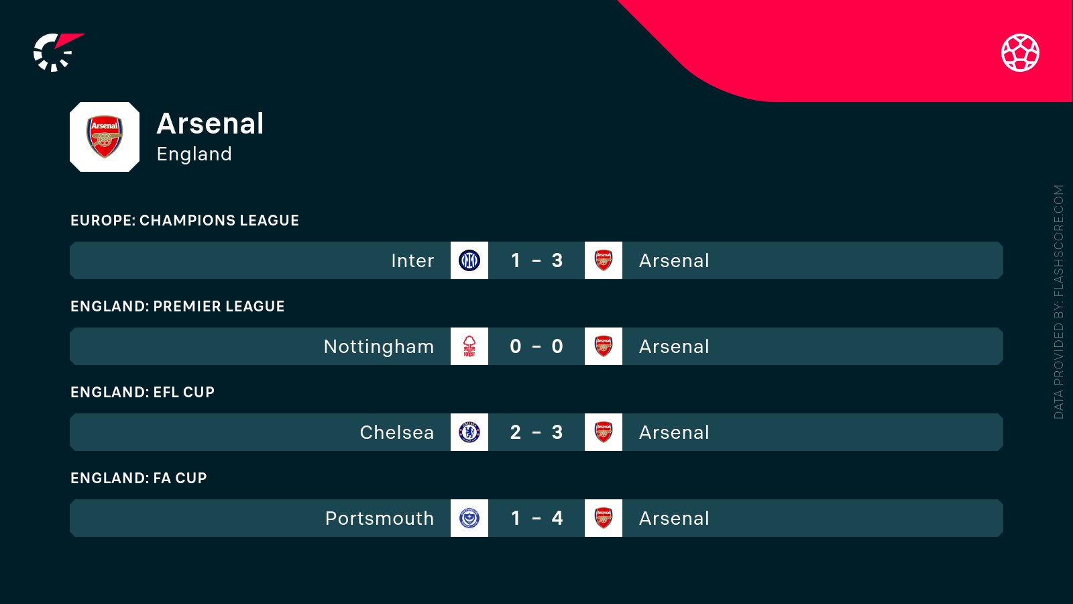Click Arsenal badge in the FA Cup row
Image resolution: width=1073 pixels, height=604 pixels.
[604, 518]
